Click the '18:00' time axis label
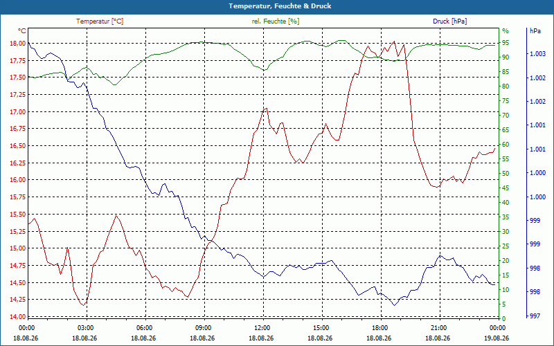This screenshot has height=346, width=554. pos(379,328)
